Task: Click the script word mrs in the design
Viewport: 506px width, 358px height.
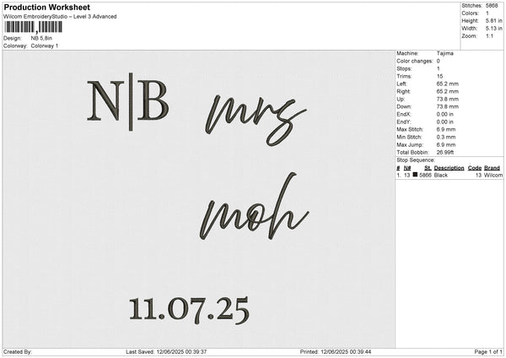Action: point(256,120)
